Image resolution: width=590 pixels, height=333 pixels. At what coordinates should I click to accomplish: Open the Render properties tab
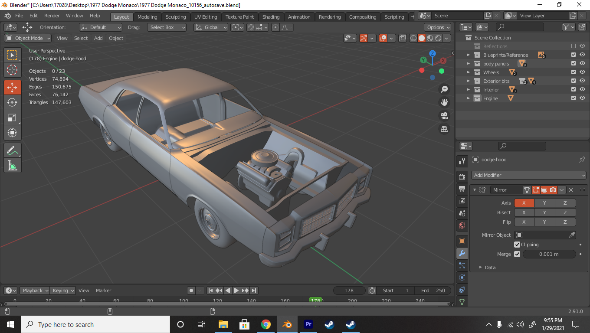[462, 176]
